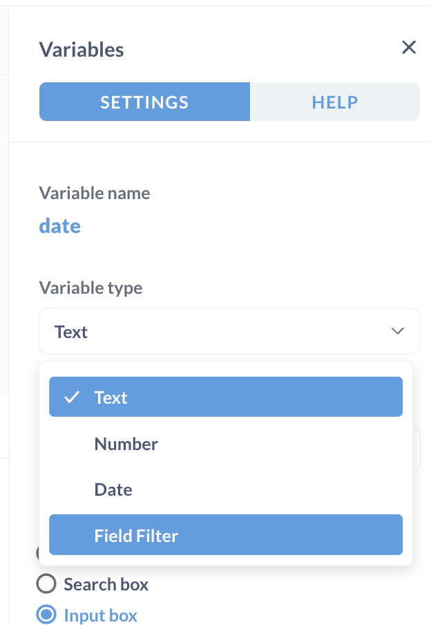The image size is (431, 625).
Task: Switch to the Settings tab
Action: [144, 102]
